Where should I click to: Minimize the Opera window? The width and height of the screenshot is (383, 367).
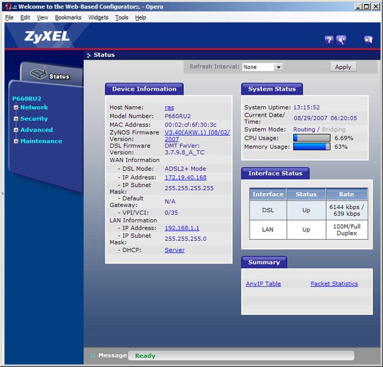(358, 6)
